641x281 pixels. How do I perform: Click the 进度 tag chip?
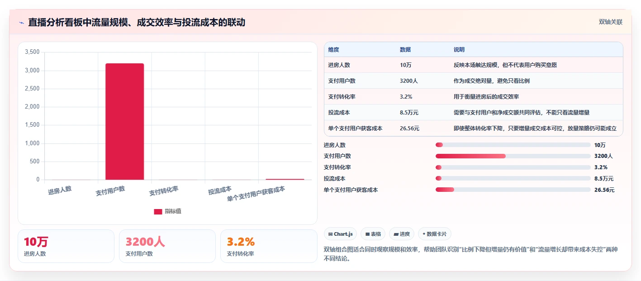pyautogui.click(x=402, y=234)
